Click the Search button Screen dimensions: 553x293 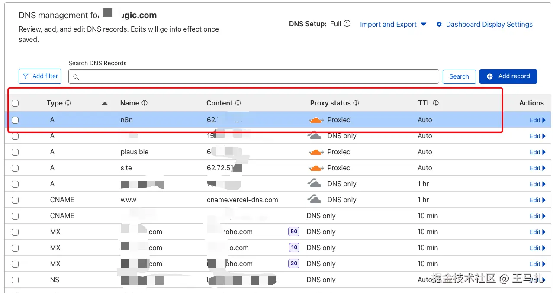tap(459, 76)
